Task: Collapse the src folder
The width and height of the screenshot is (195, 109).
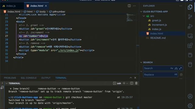Action: click(144, 16)
